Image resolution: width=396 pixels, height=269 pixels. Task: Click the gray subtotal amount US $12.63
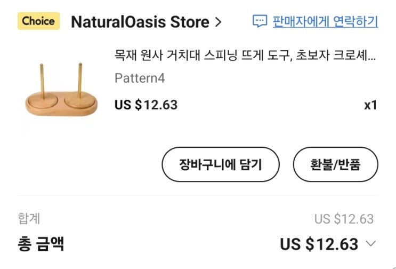tap(344, 219)
